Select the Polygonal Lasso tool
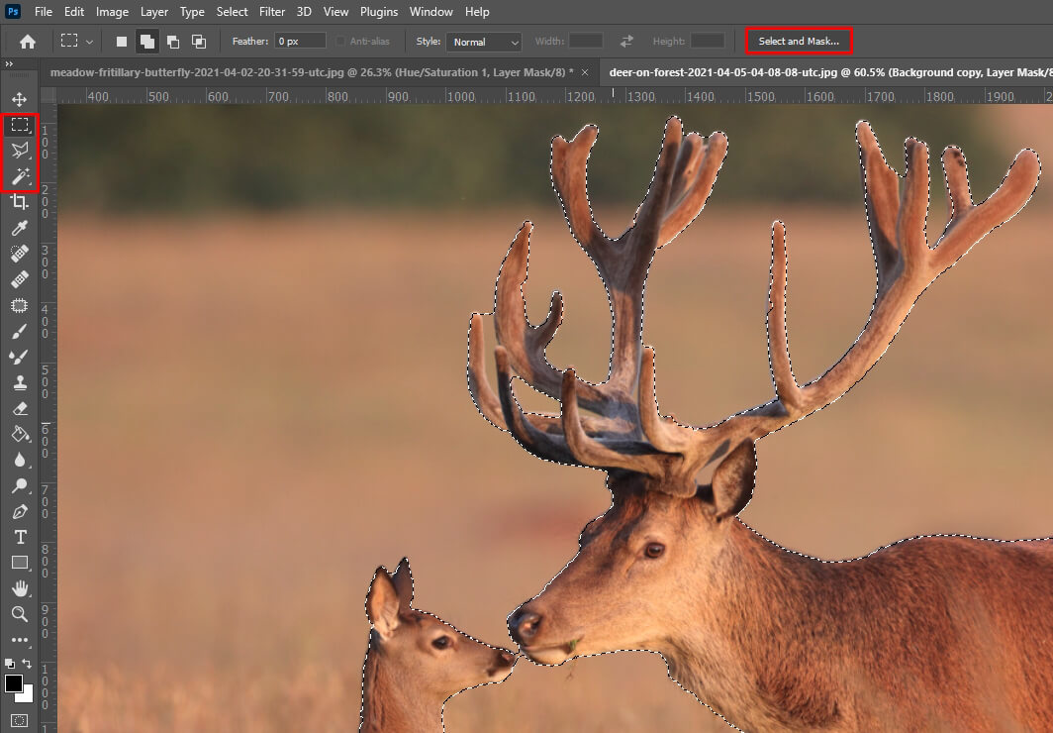This screenshot has width=1053, height=733. pyautogui.click(x=20, y=150)
